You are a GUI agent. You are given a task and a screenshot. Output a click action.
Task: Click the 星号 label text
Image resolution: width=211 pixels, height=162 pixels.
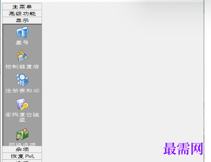pos(22,42)
